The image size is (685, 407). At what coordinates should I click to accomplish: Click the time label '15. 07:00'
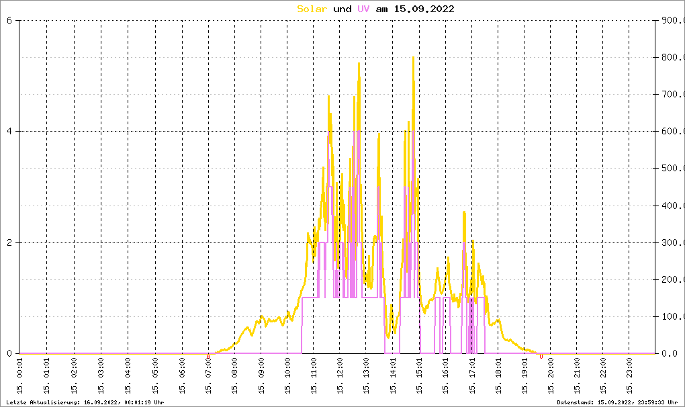(208, 376)
